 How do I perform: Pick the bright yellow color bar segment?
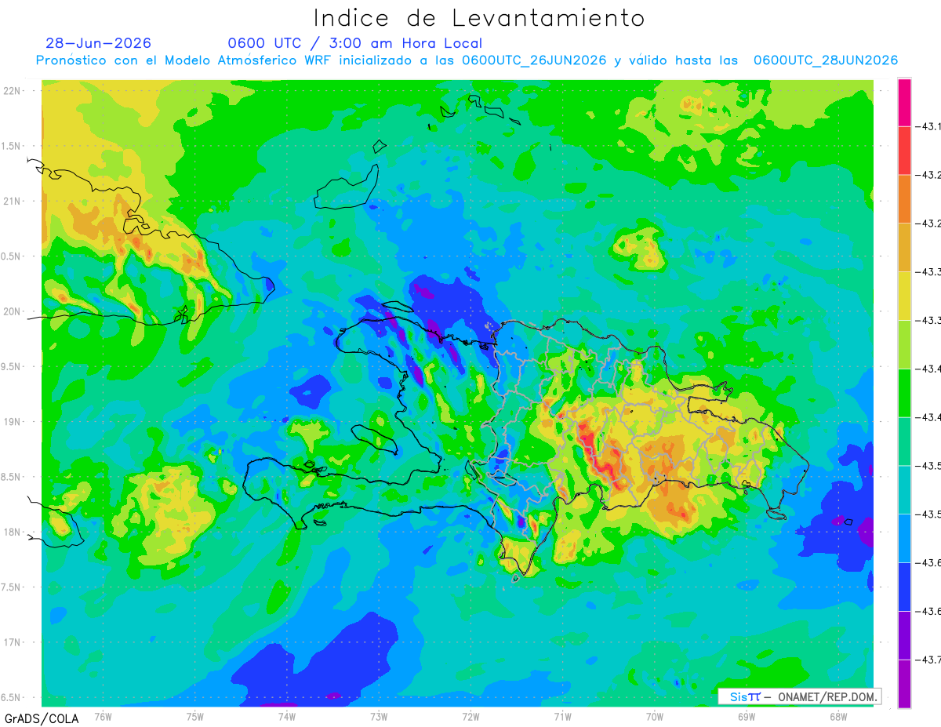(x=904, y=296)
